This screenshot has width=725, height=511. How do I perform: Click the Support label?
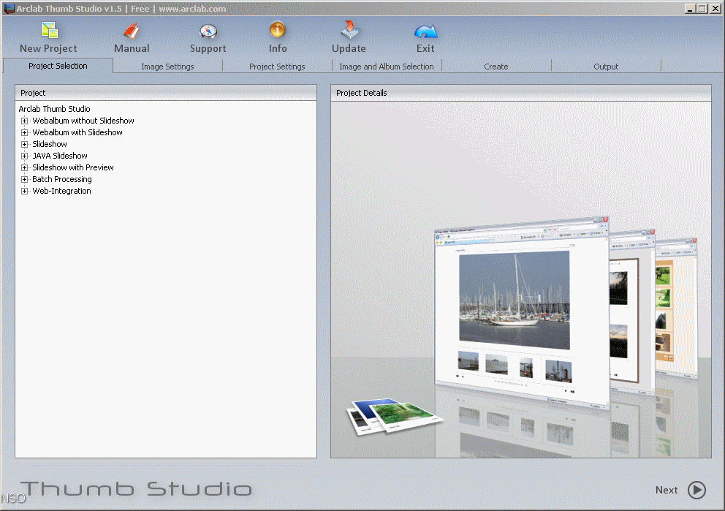tap(208, 48)
